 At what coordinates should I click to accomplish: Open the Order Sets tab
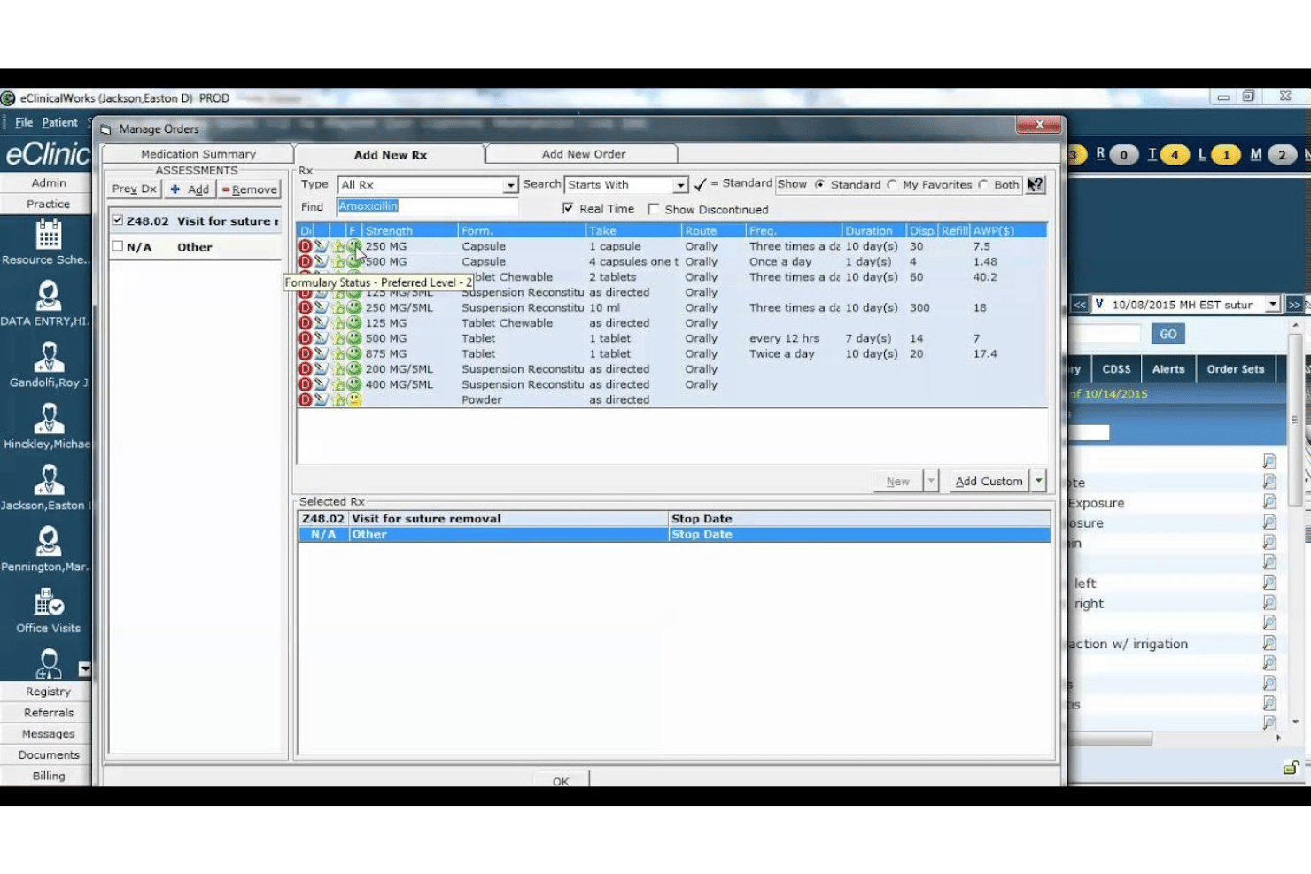(1235, 368)
